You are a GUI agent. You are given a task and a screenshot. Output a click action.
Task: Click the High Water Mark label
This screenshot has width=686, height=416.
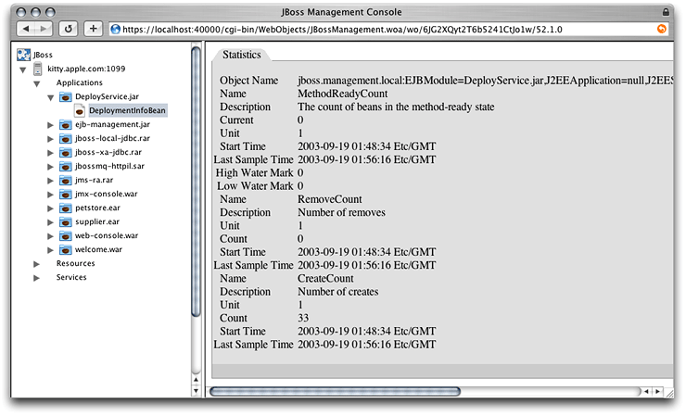coord(254,172)
